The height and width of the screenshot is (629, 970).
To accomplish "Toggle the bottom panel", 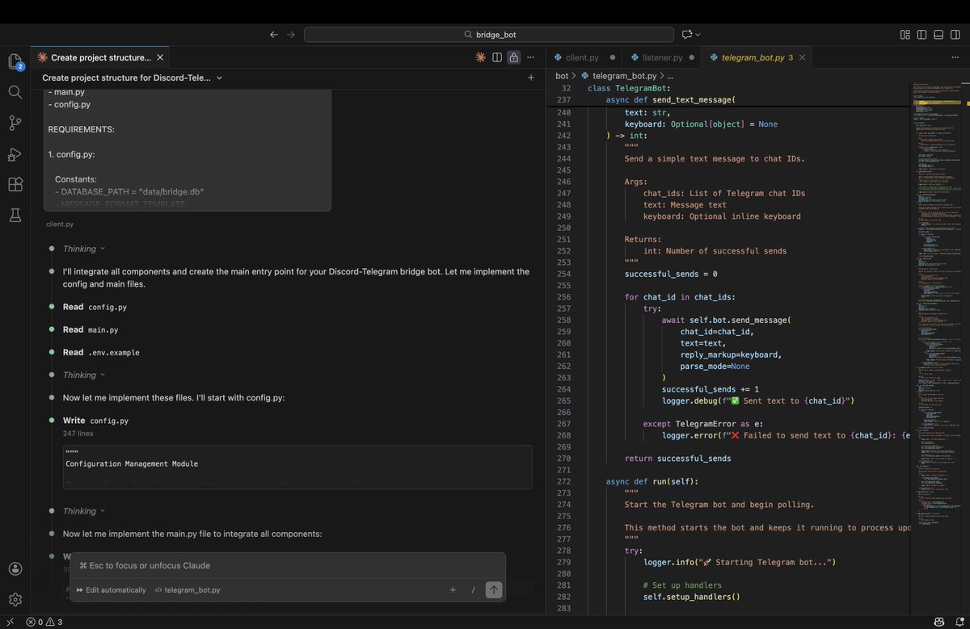I will [x=939, y=35].
